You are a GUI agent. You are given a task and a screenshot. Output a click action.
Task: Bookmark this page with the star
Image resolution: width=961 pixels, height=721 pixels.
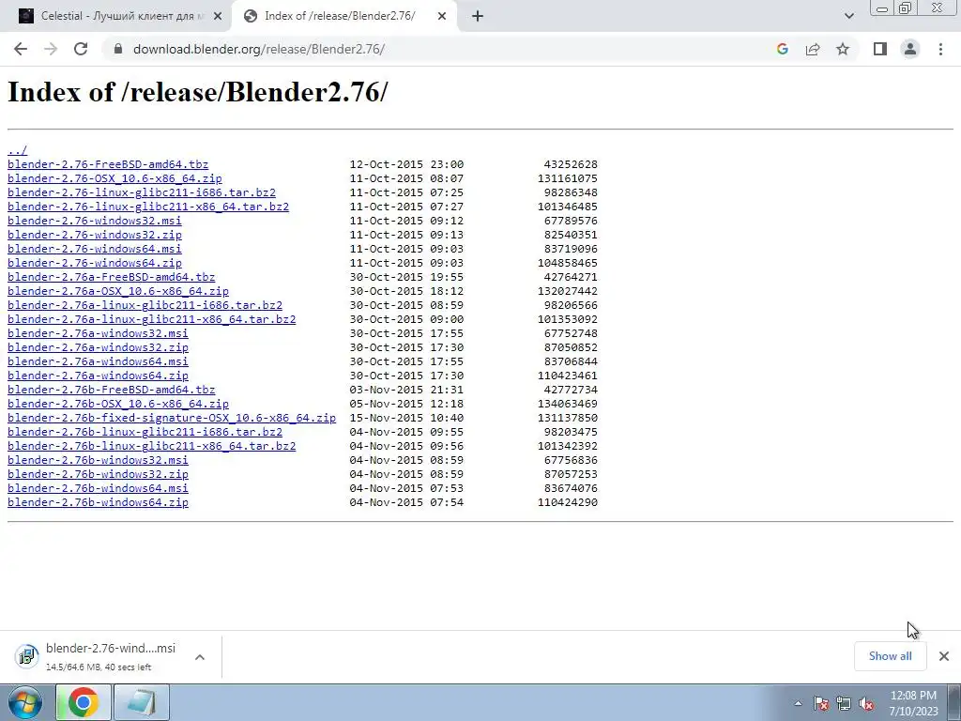(843, 49)
